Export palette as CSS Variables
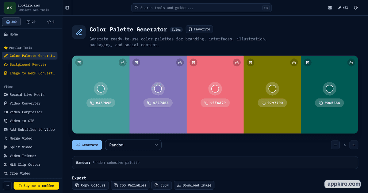Screen dimensions: 368x193 (130, 185)
